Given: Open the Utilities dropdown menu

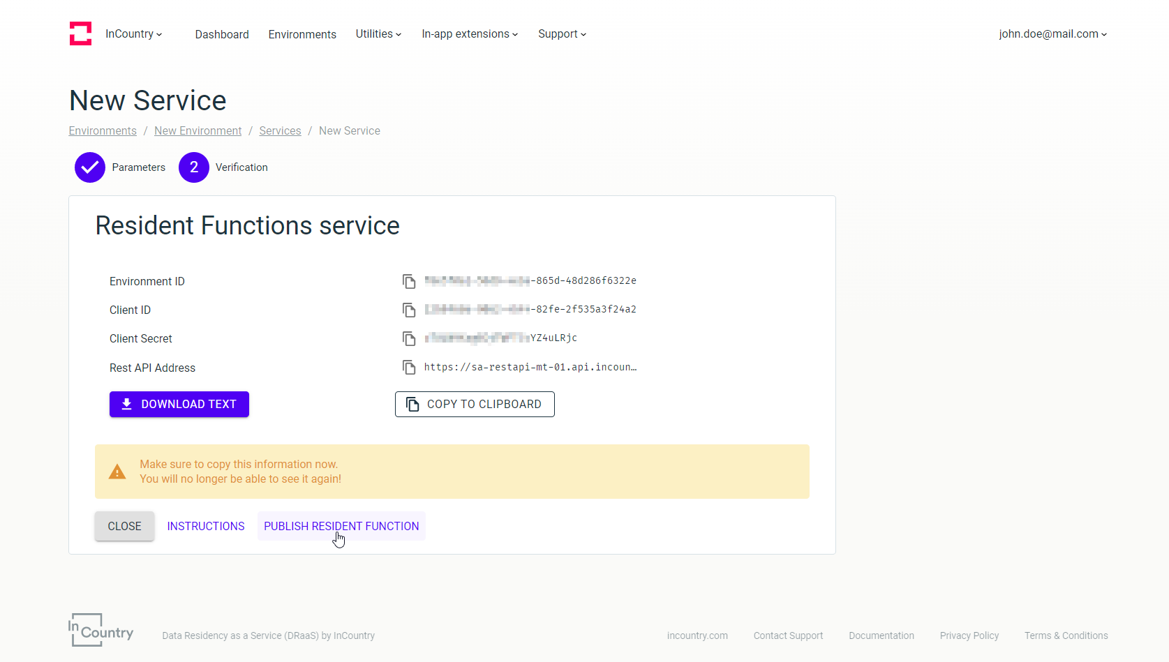Looking at the screenshot, I should point(378,34).
